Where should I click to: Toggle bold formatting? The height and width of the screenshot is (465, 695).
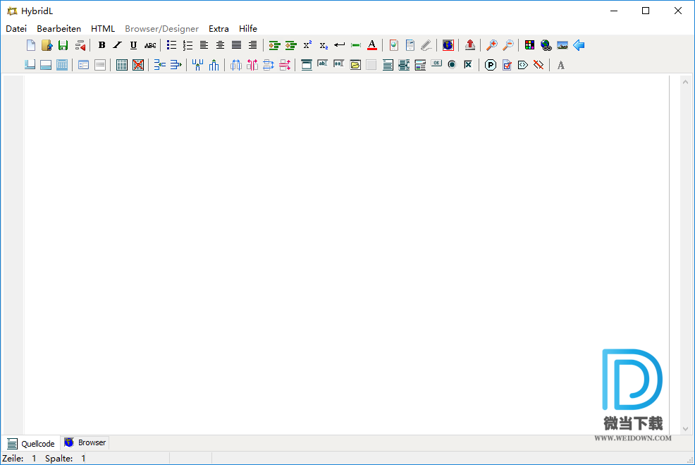click(x=102, y=45)
